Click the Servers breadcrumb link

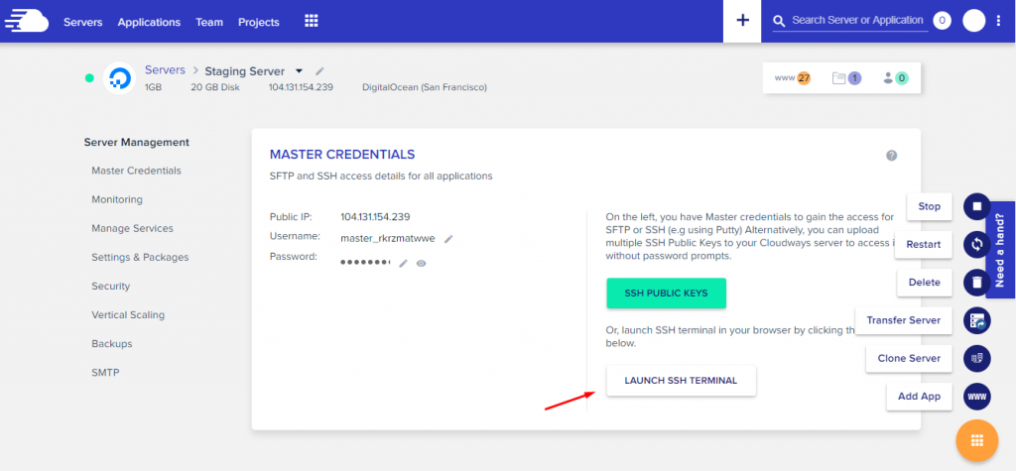(x=165, y=70)
